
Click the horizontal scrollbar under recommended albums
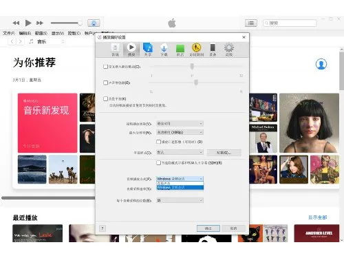(x=49, y=197)
